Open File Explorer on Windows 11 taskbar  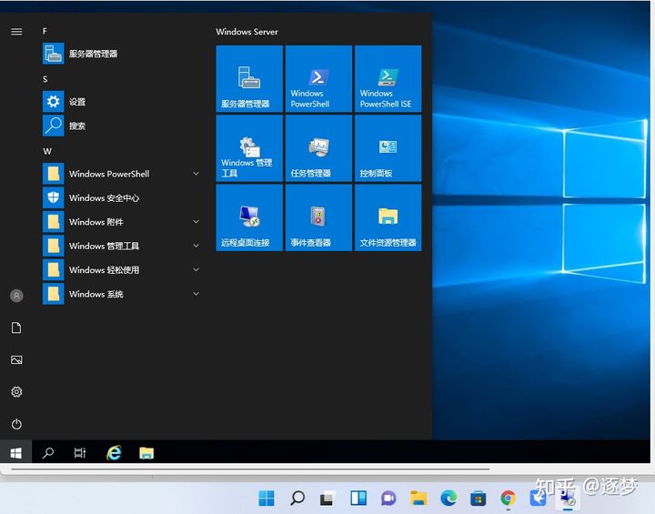click(x=418, y=499)
